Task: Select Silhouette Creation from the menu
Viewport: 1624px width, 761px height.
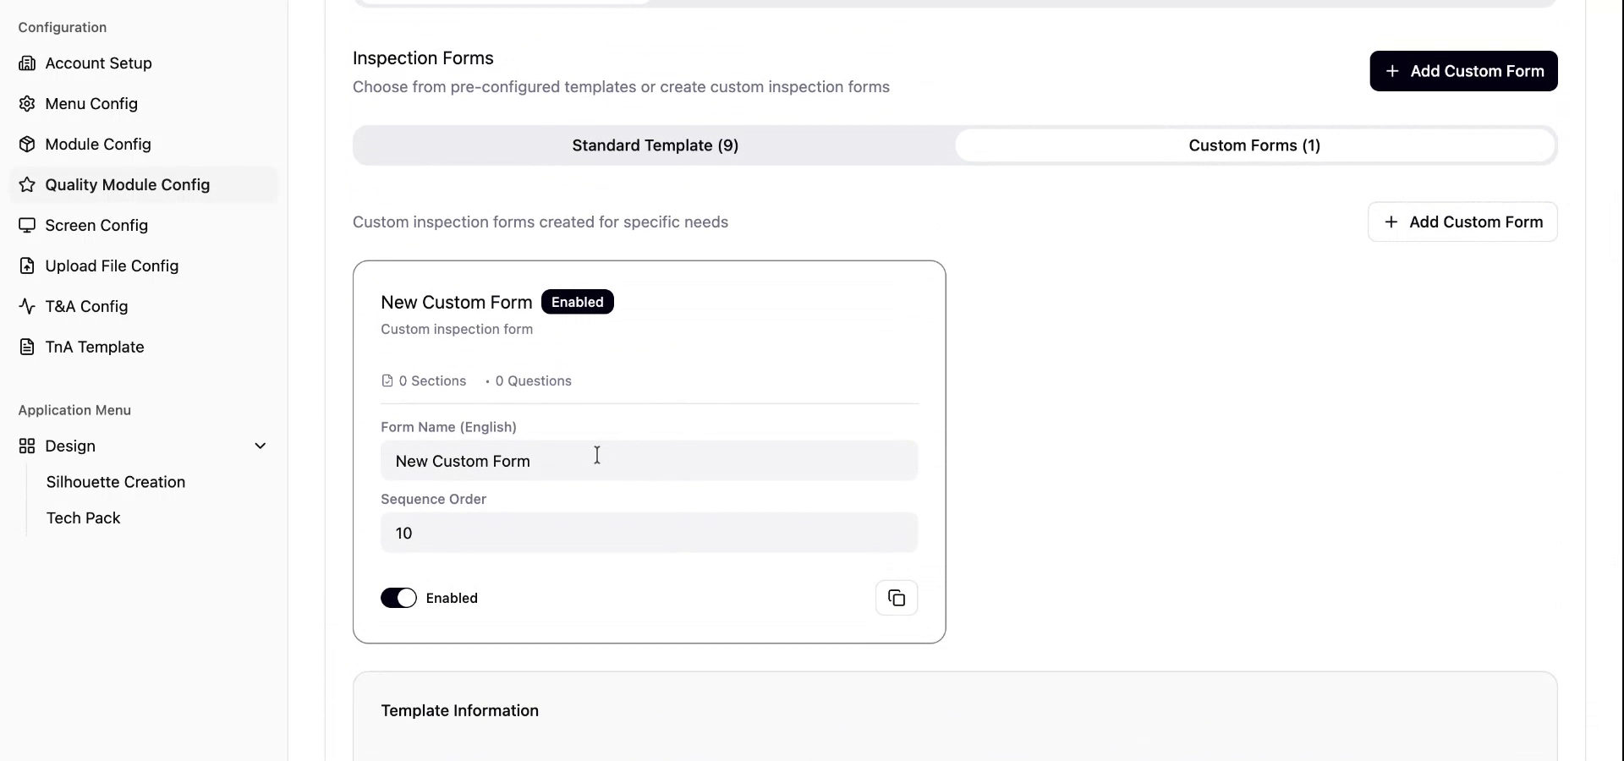Action: click(116, 482)
